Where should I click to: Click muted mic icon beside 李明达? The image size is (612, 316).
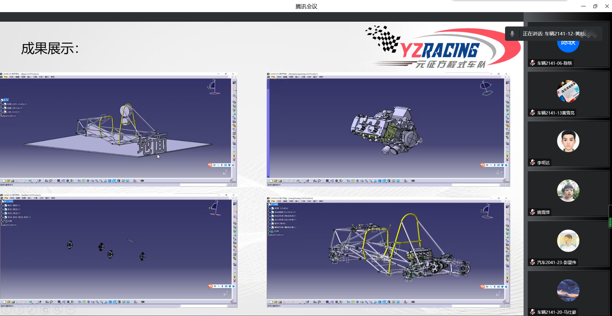[533, 163]
